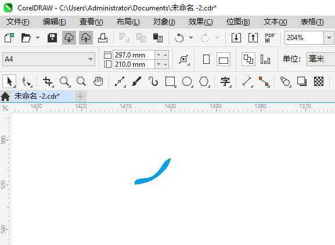Select the Pick tool arrow
The width and height of the screenshot is (335, 245).
(9, 81)
